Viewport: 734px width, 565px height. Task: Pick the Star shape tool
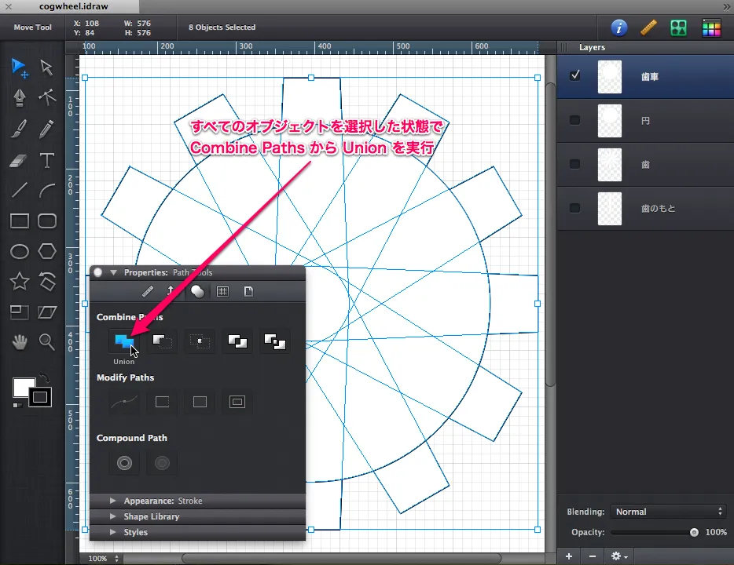(20, 281)
